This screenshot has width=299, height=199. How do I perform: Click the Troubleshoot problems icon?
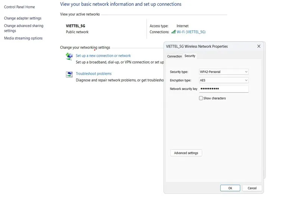69,74
